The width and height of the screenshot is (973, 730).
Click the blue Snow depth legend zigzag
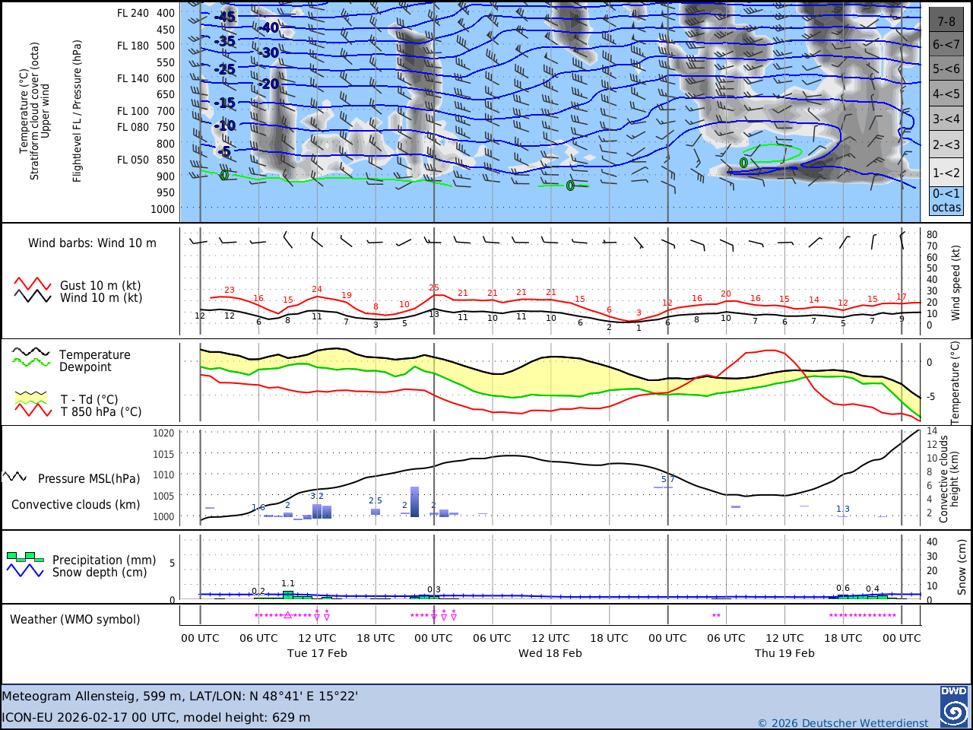[25, 570]
